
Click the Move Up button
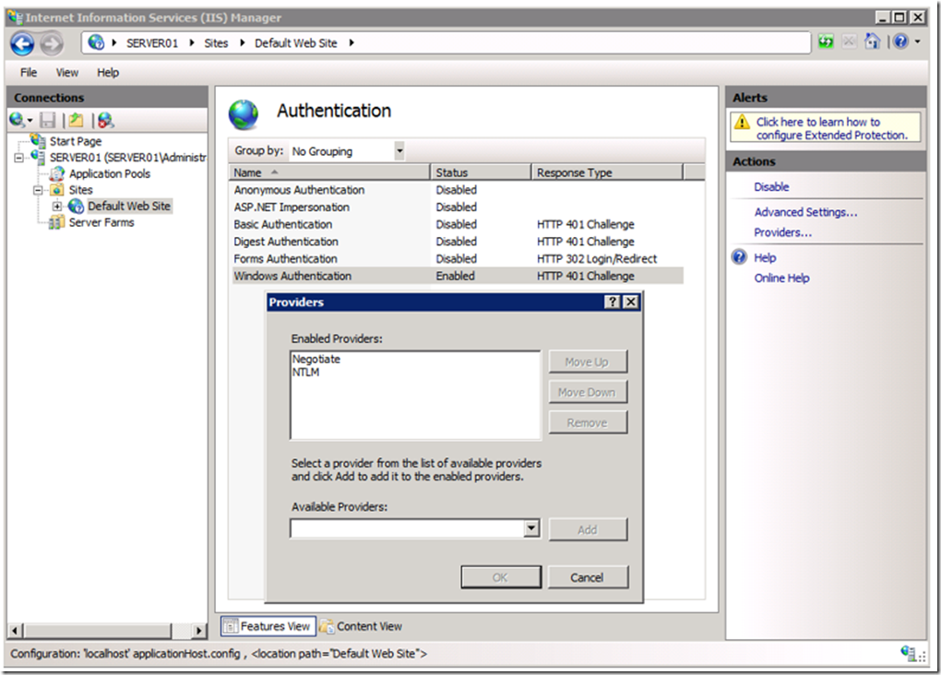[x=588, y=361]
